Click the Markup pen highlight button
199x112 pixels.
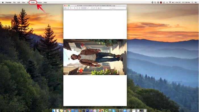(x=88, y=8)
